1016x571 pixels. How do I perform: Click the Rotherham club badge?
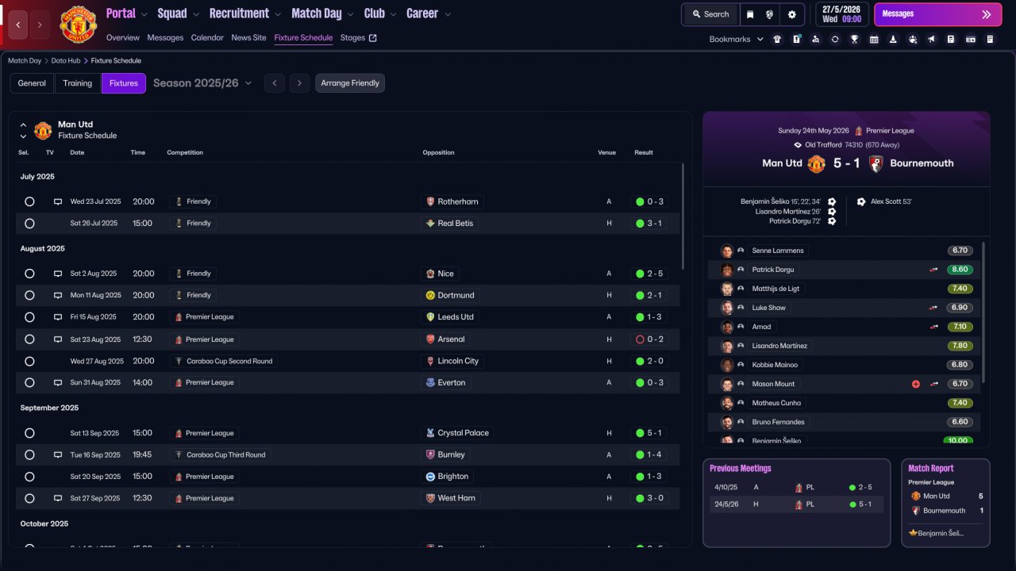click(431, 201)
